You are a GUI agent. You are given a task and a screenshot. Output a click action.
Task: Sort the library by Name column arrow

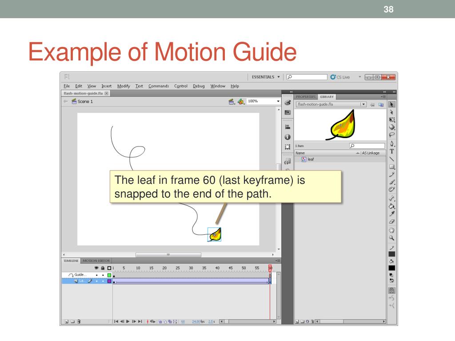pyautogui.click(x=358, y=153)
